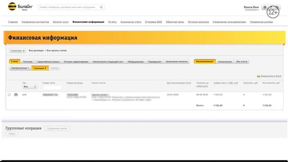Click the Сравнение счетов button
This screenshot has height=162, width=288.
point(57,128)
